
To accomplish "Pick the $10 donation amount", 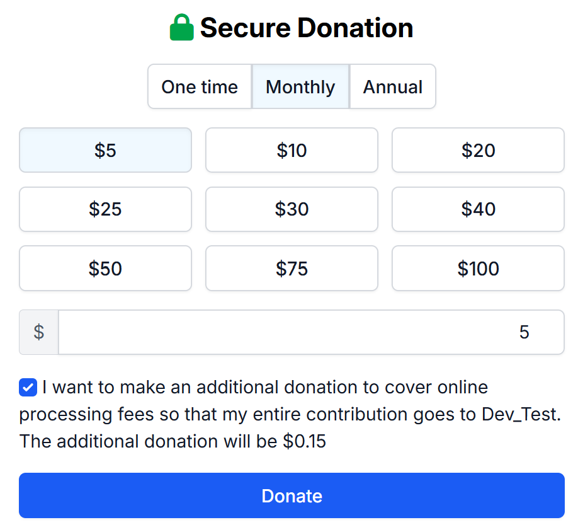I will pos(292,150).
